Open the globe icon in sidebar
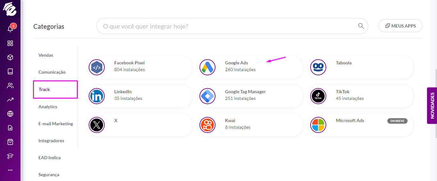The image size is (437, 181). coord(10,114)
